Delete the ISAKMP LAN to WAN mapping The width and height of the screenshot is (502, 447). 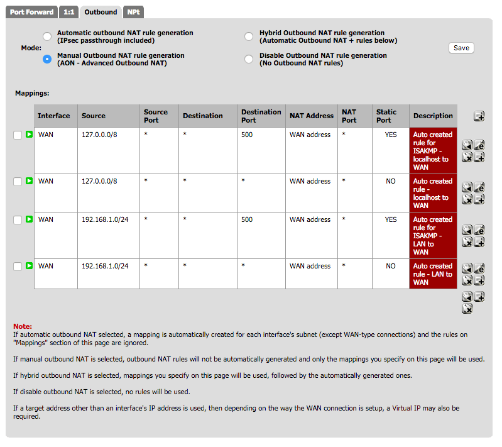(x=467, y=242)
